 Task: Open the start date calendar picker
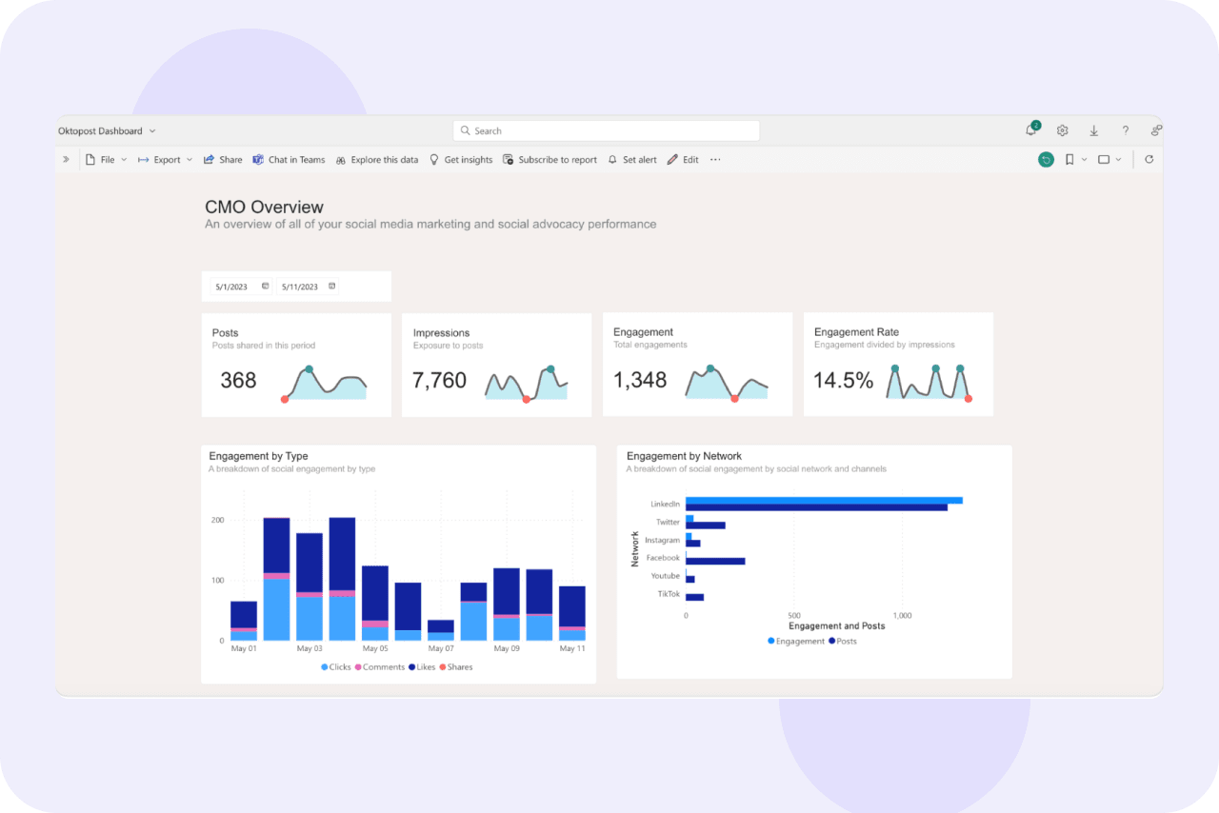pos(264,286)
